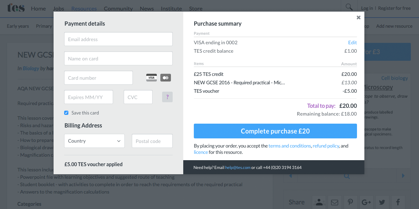Click the NEW GCSE 2016 item row
The height and width of the screenshot is (209, 419).
pyautogui.click(x=275, y=83)
